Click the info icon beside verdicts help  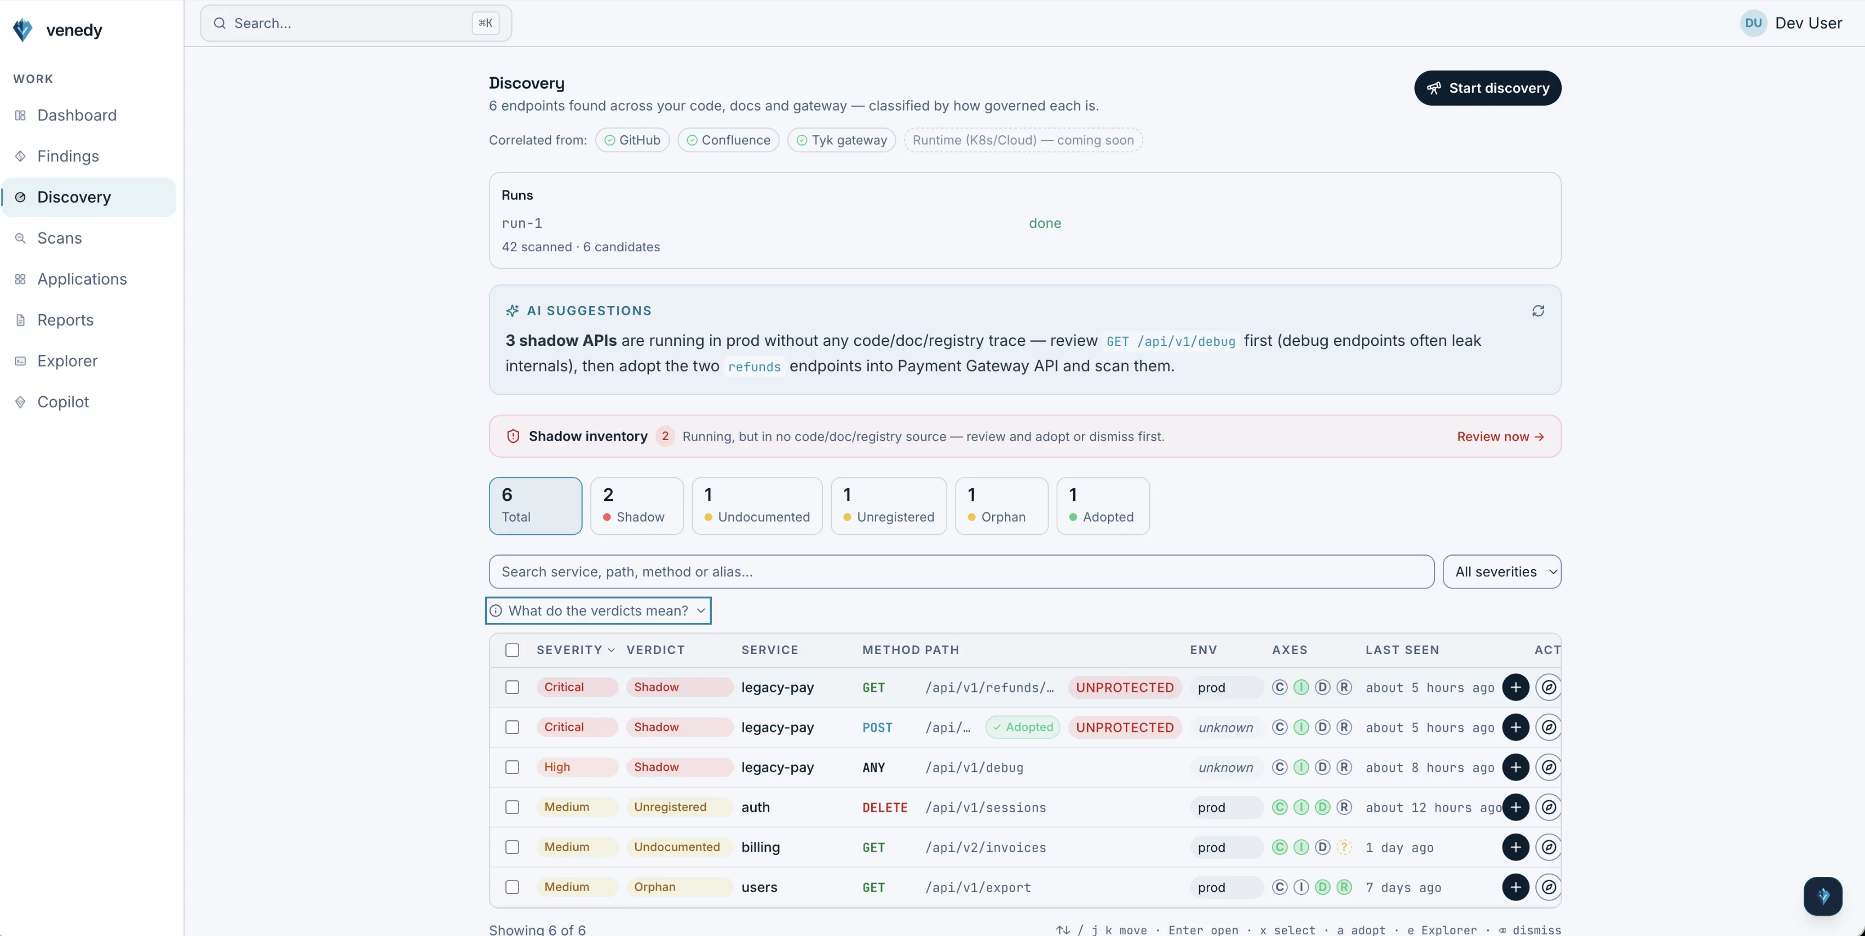tap(495, 611)
